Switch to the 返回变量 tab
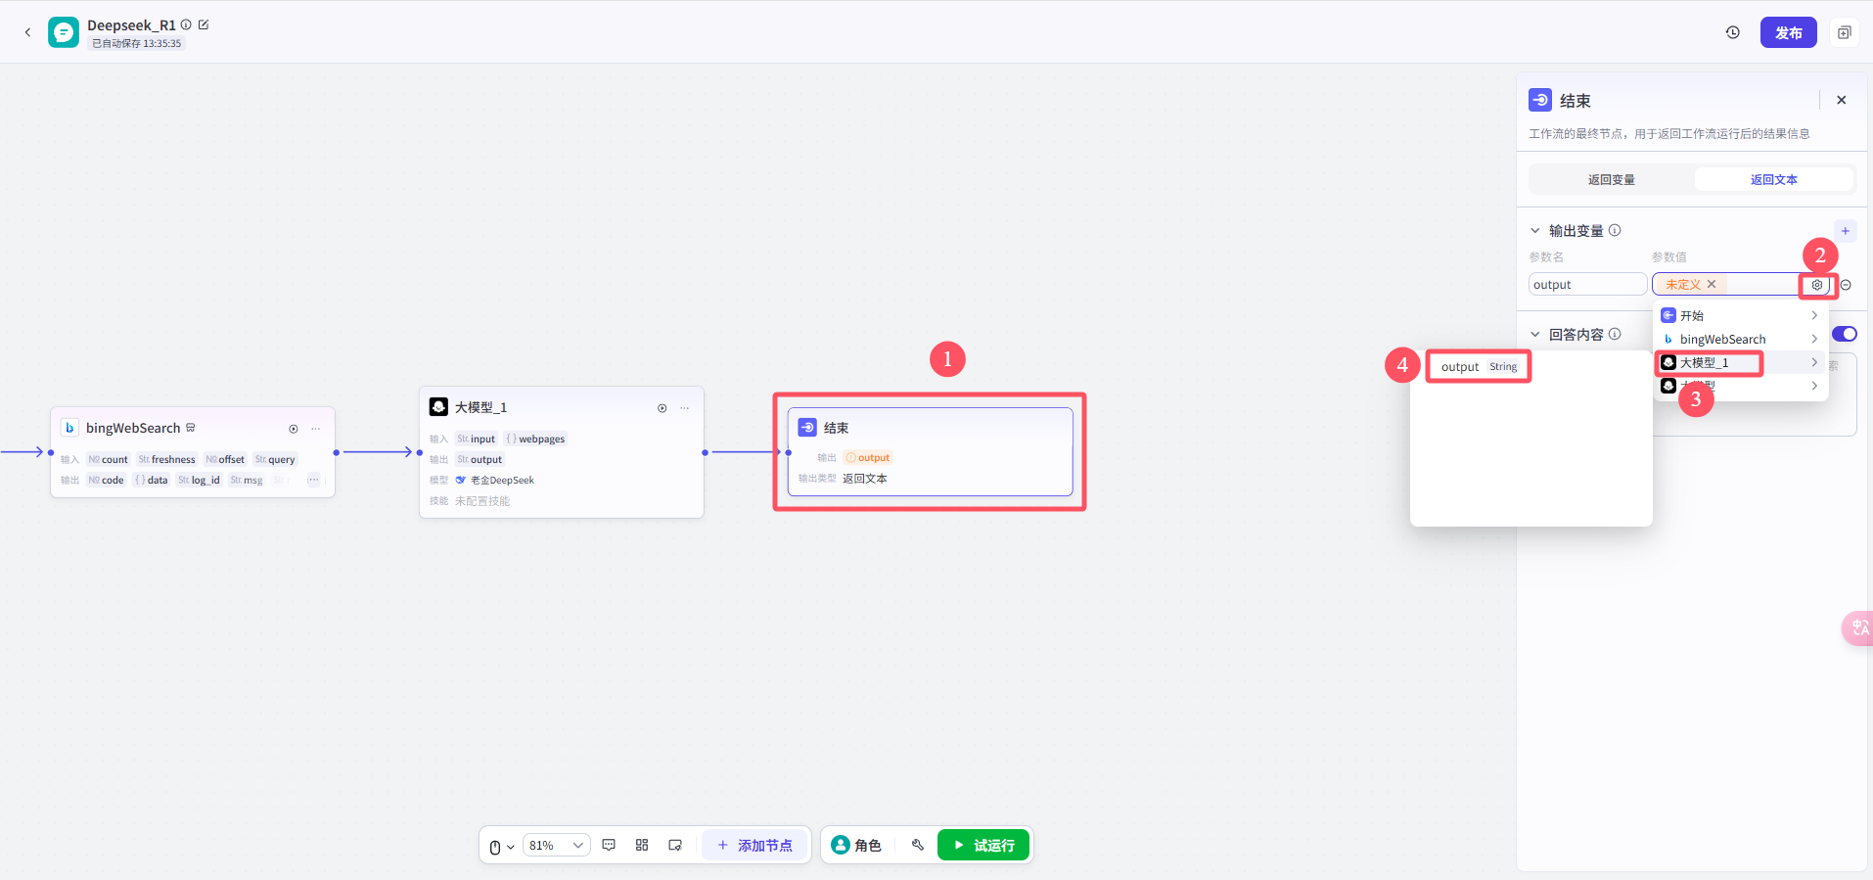 click(1612, 180)
